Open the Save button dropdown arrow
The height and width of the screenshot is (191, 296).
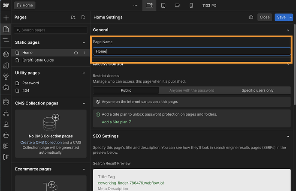[290, 18]
